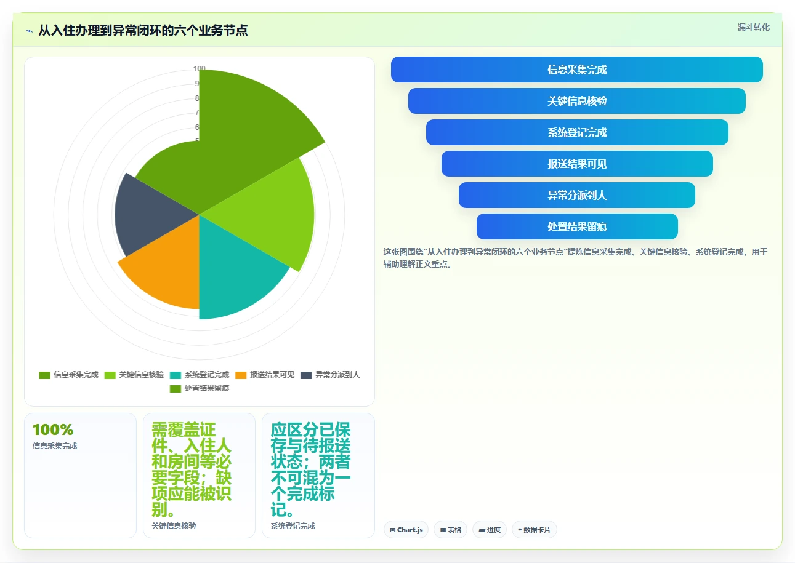Image resolution: width=795 pixels, height=563 pixels.
Task: Select the 系统登记完成 funnel bar
Action: click(x=577, y=132)
